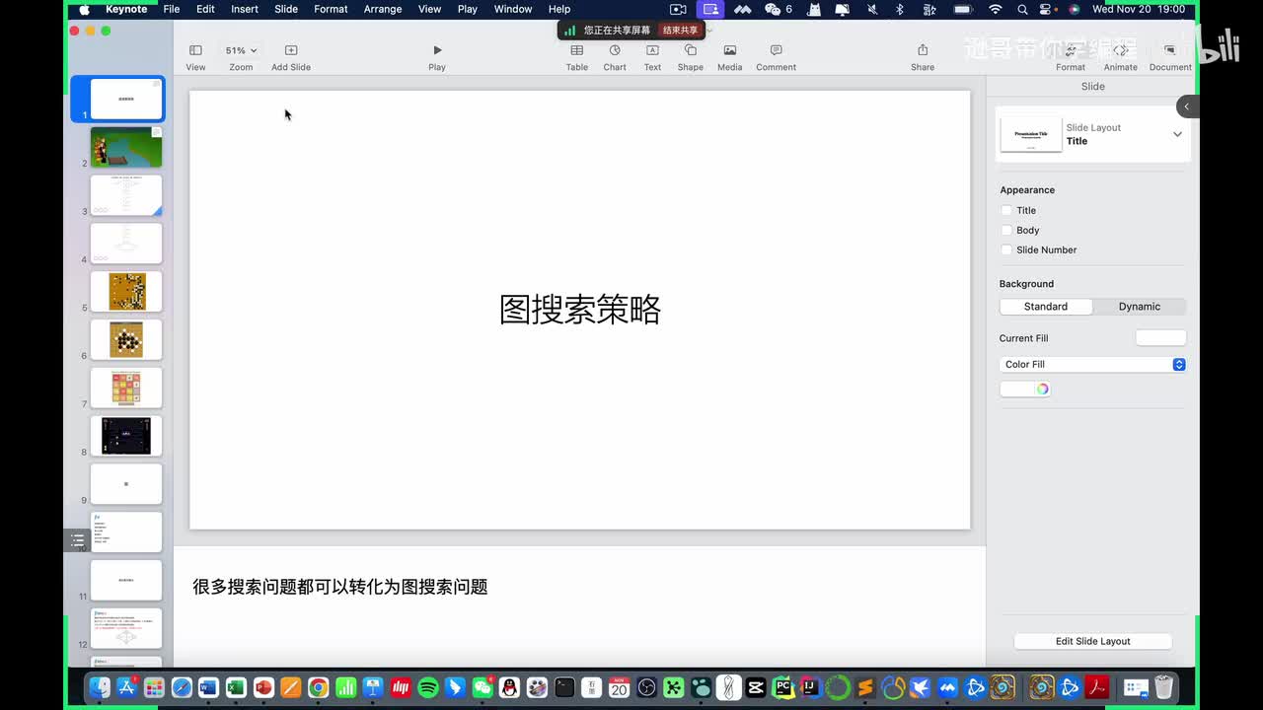This screenshot has width=1263, height=710.
Task: Open WeChat from the Dock
Action: coord(483,687)
